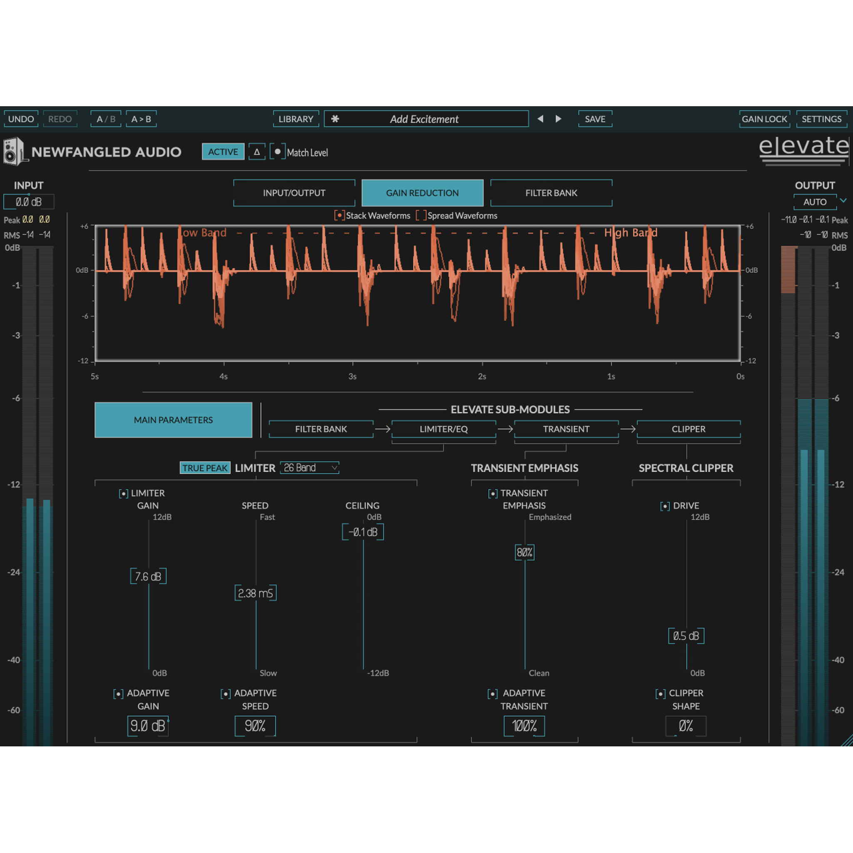853x853 pixels.
Task: Expand the output AUTO dropdown arrow
Action: (x=843, y=201)
